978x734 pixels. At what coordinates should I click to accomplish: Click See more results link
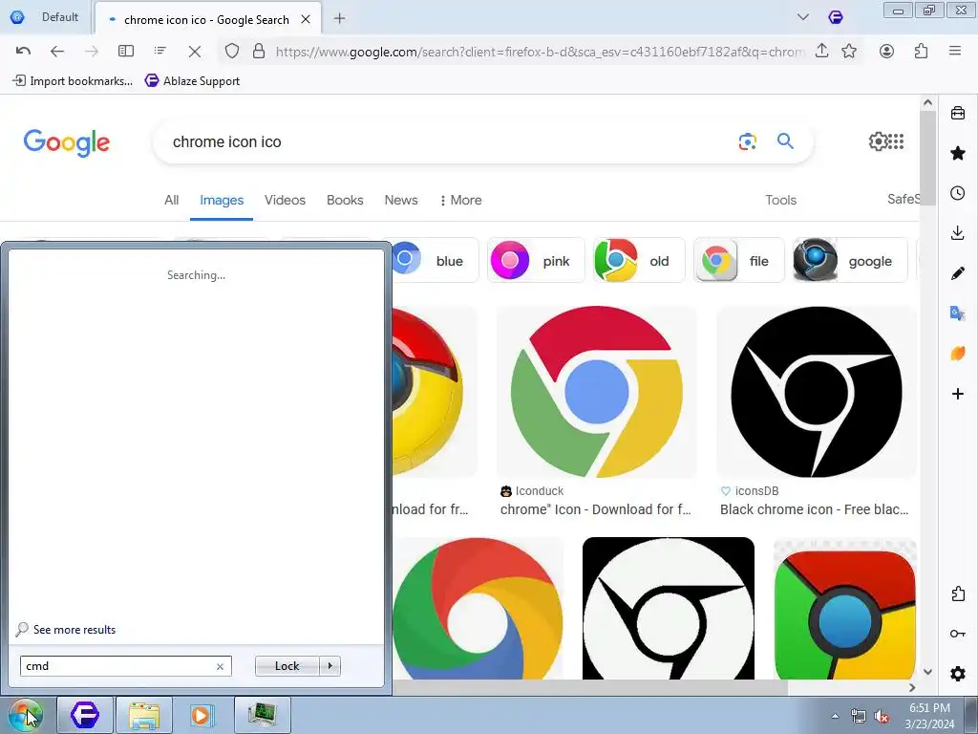[74, 630]
